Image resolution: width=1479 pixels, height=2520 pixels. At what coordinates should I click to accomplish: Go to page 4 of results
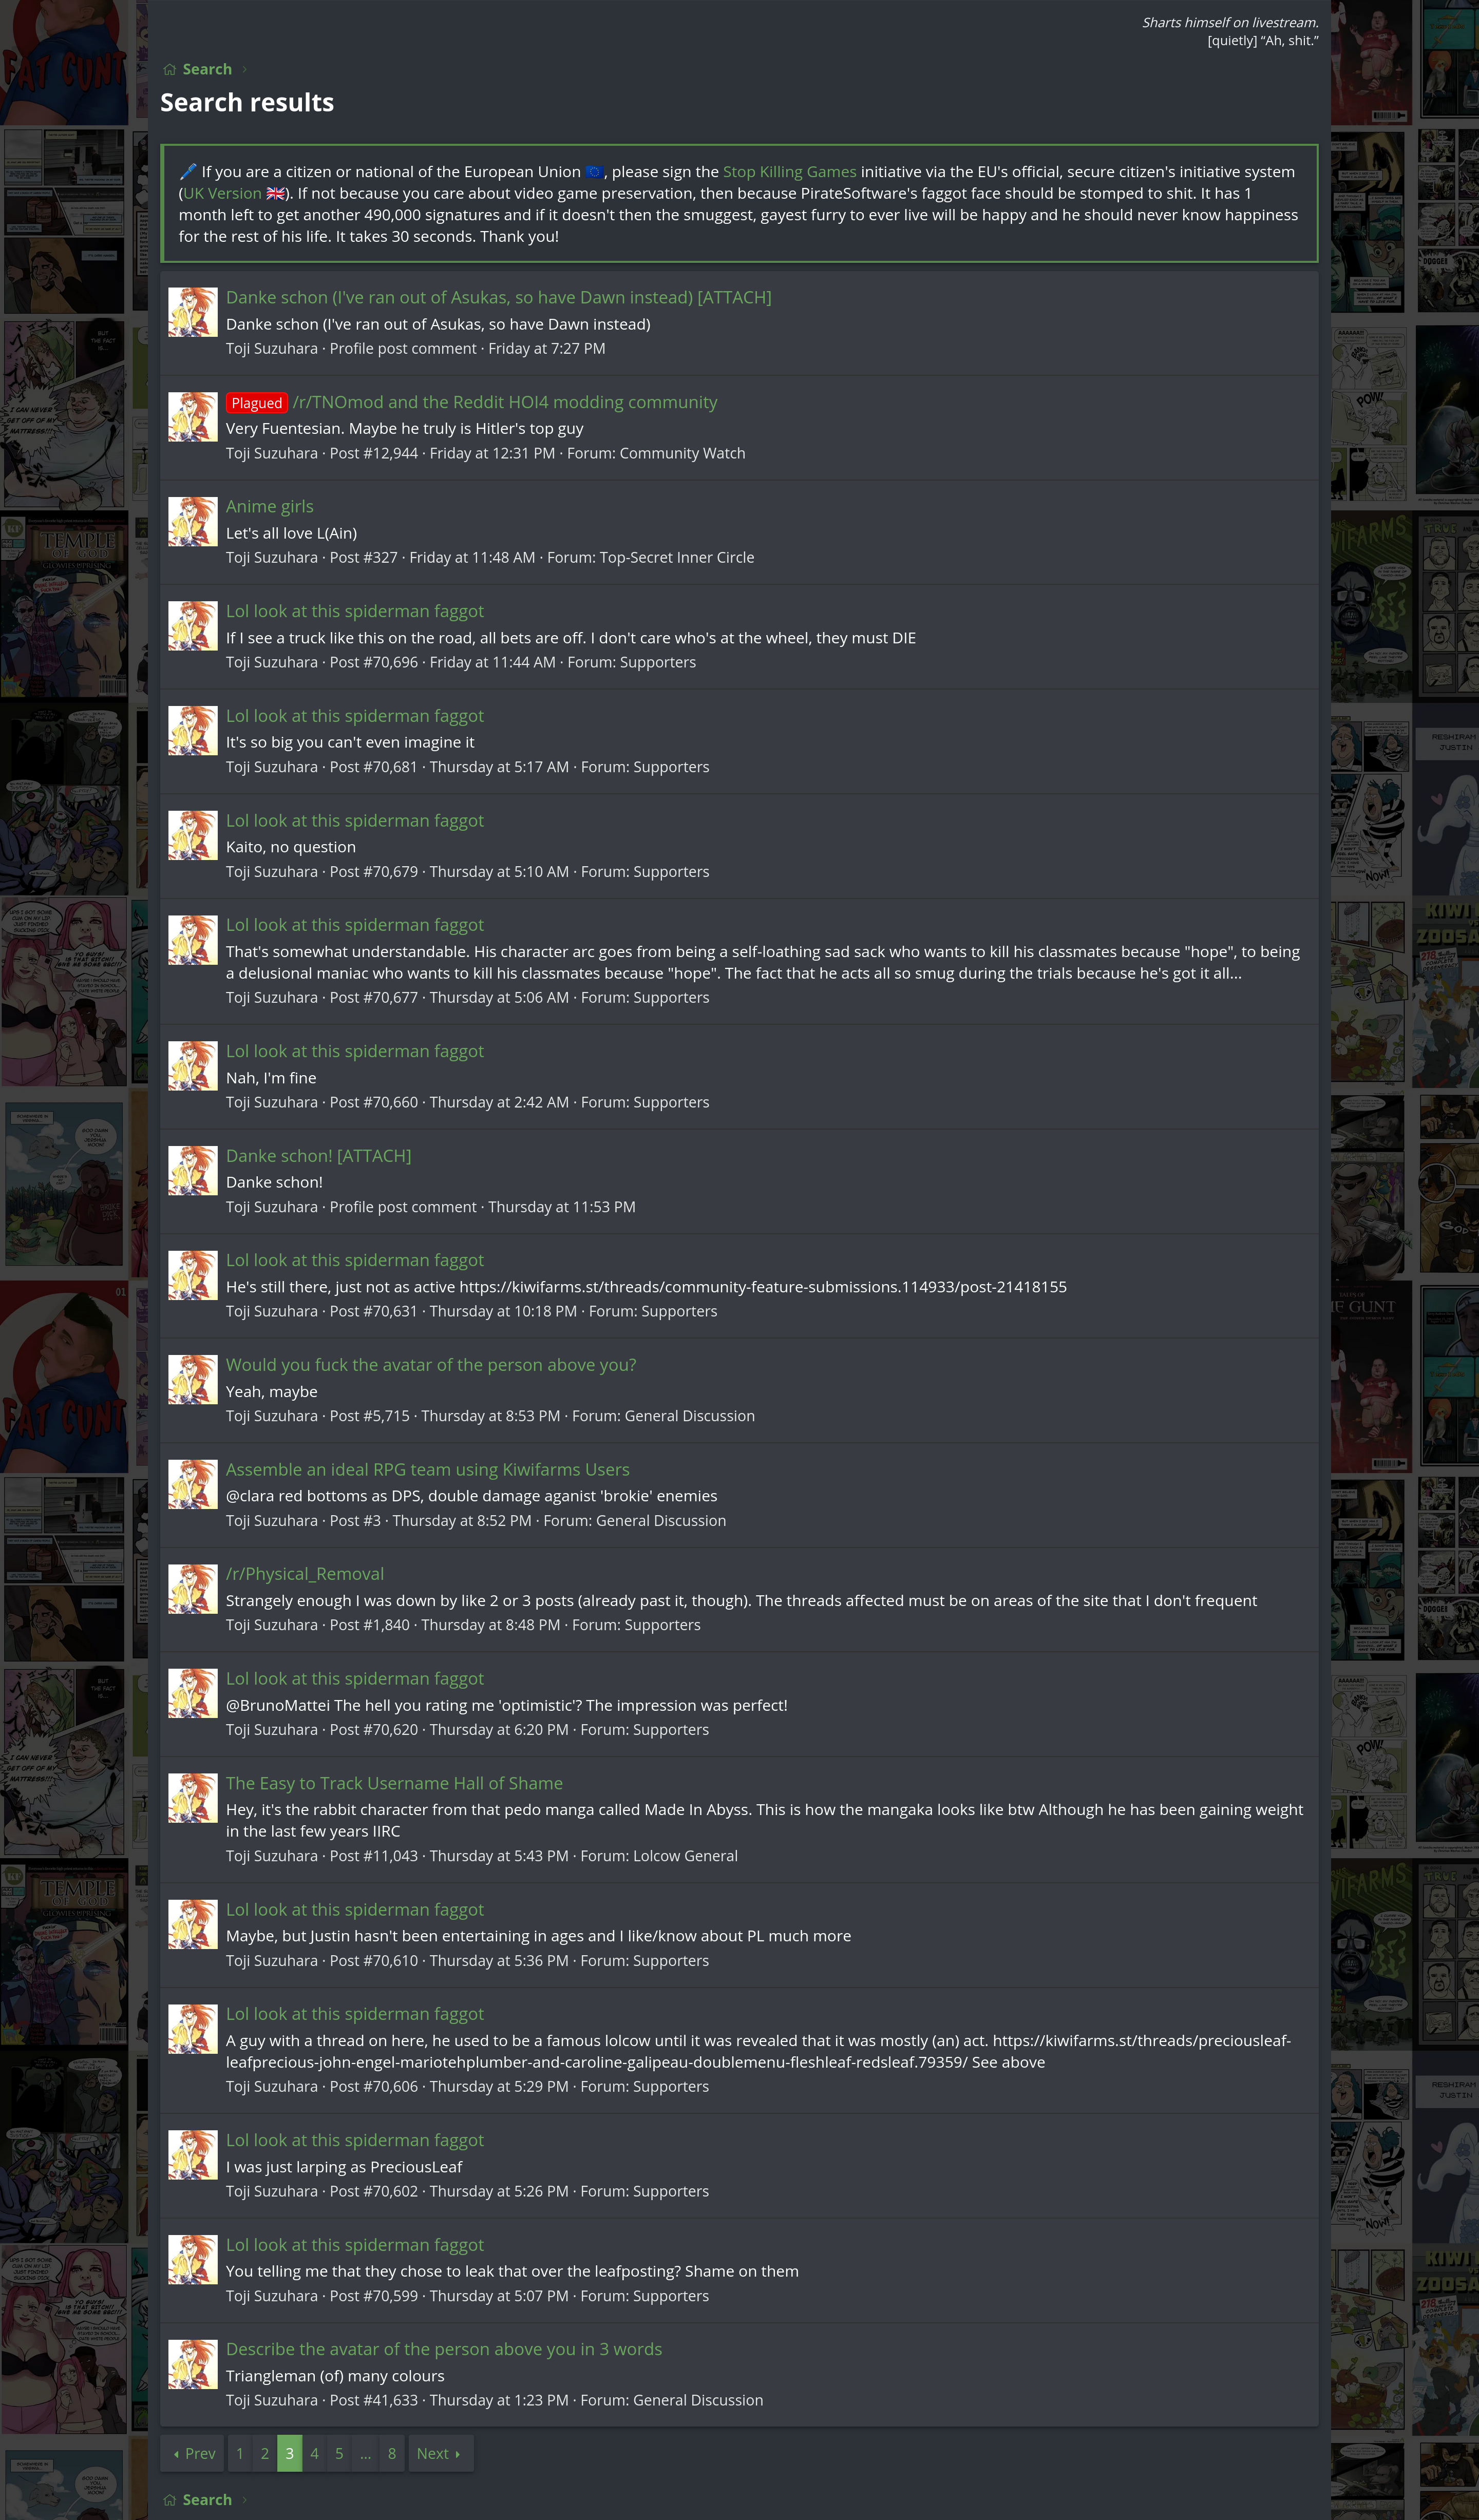[x=314, y=2453]
